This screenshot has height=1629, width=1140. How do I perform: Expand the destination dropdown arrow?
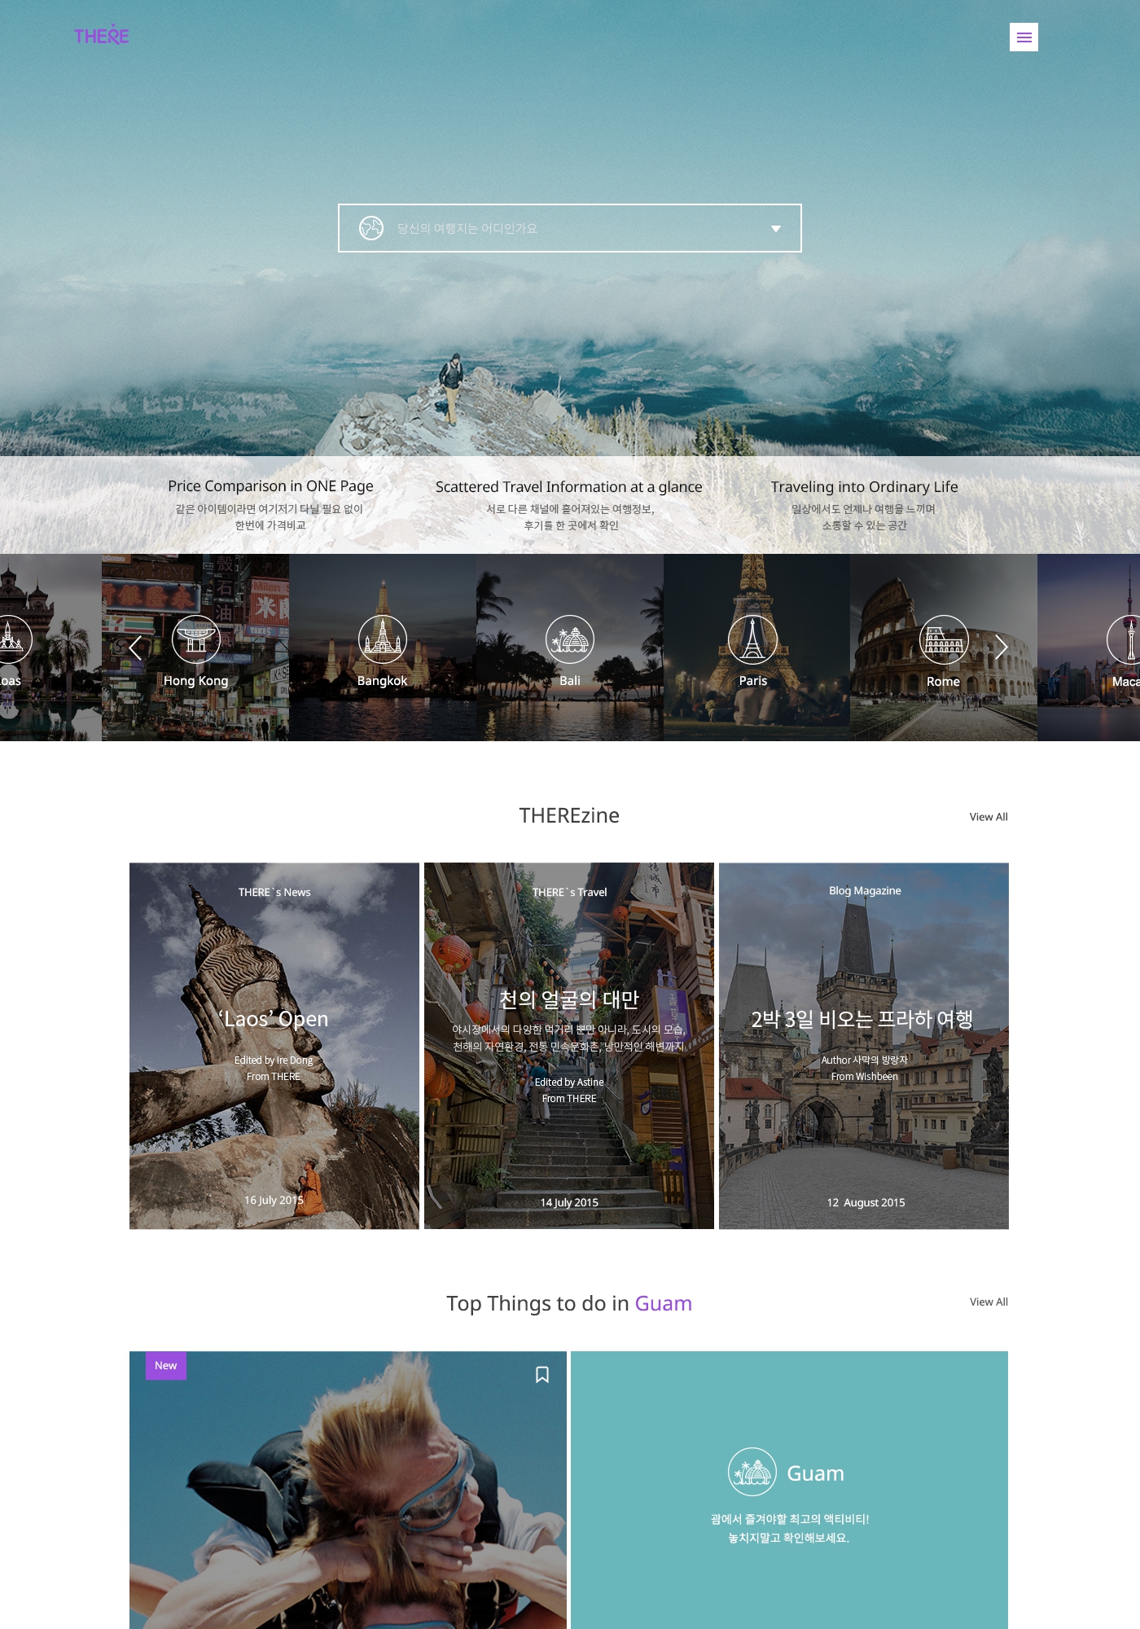(776, 229)
